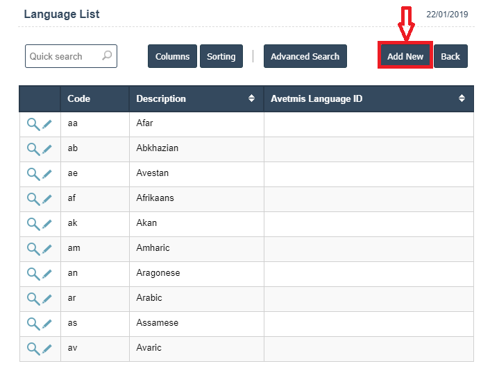This screenshot has width=490, height=375.
Task: Click the Description column header
Action: point(196,98)
